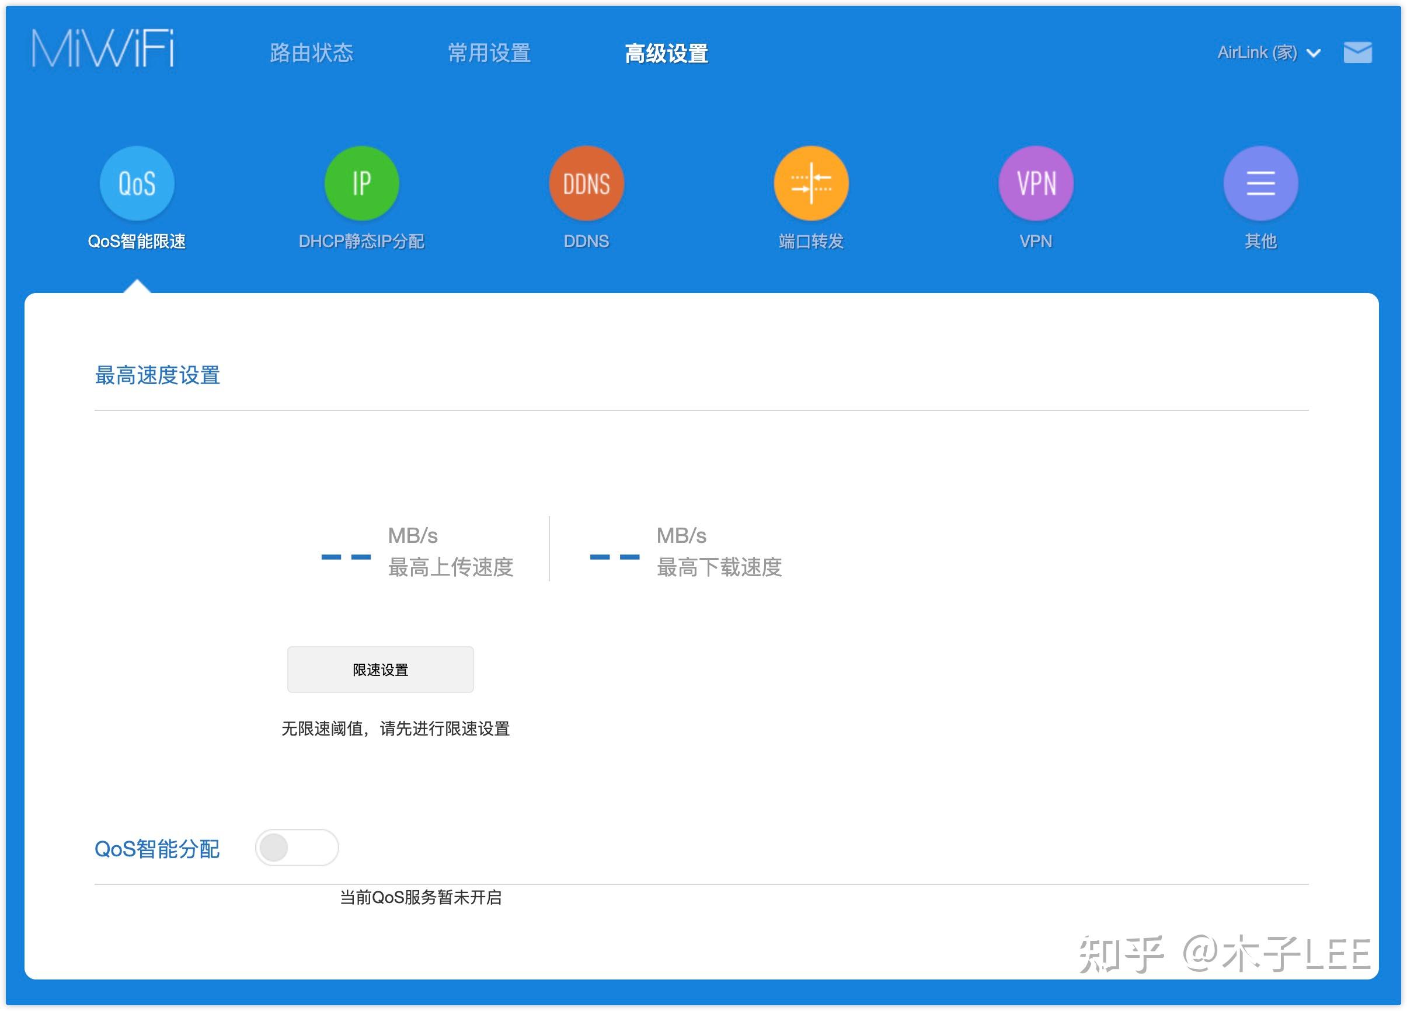The width and height of the screenshot is (1407, 1011).
Task: Click the 限速设置 button
Action: pyautogui.click(x=380, y=670)
